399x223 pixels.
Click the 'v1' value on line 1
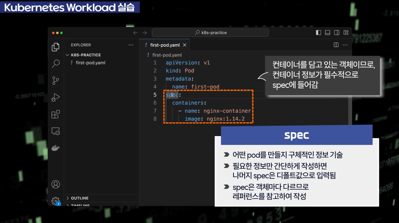pyautogui.click(x=207, y=63)
